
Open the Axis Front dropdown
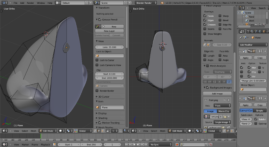point(222,106)
